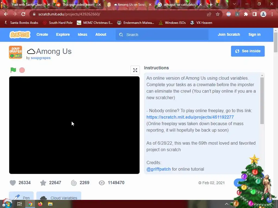Open the Ideas menu item

83,34
